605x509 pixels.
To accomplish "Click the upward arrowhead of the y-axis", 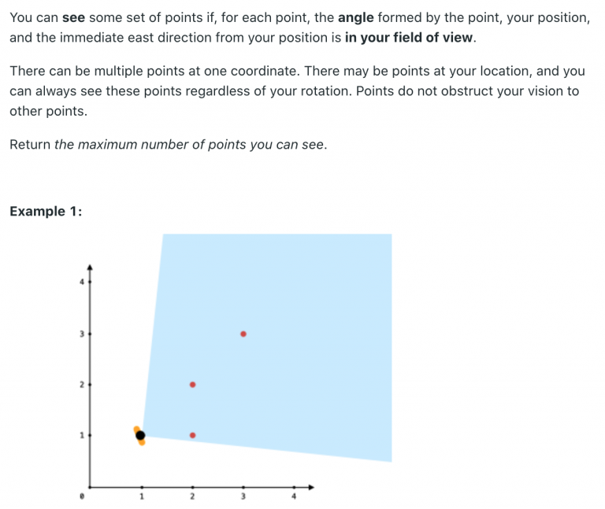I will [90, 267].
